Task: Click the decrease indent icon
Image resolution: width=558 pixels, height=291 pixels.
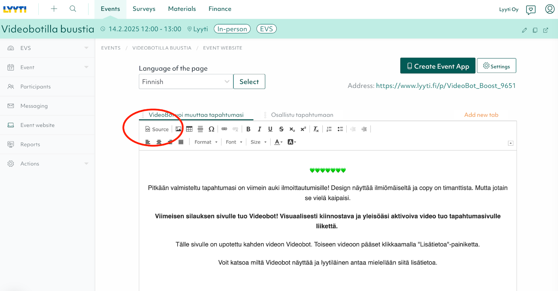Action: point(353,129)
